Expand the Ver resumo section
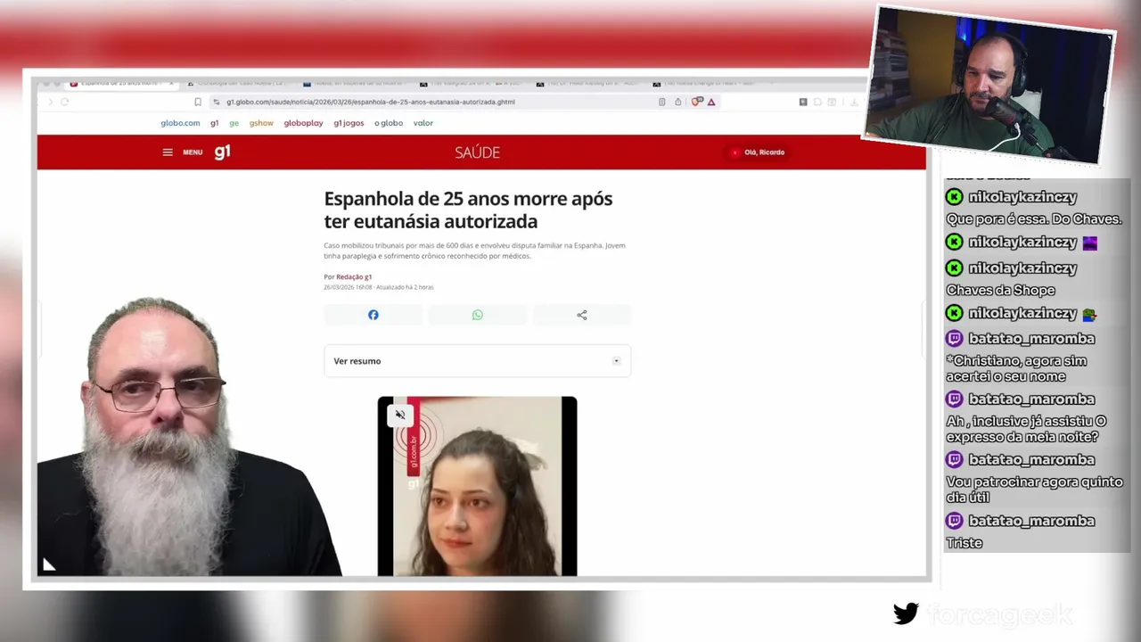1141x642 pixels. click(x=478, y=361)
